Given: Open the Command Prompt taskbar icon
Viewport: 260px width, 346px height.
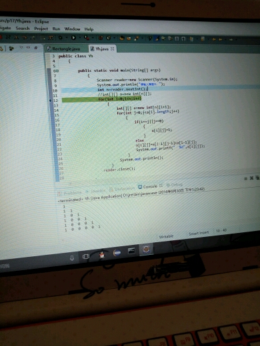Looking at the screenshot, I should [x=131, y=251].
